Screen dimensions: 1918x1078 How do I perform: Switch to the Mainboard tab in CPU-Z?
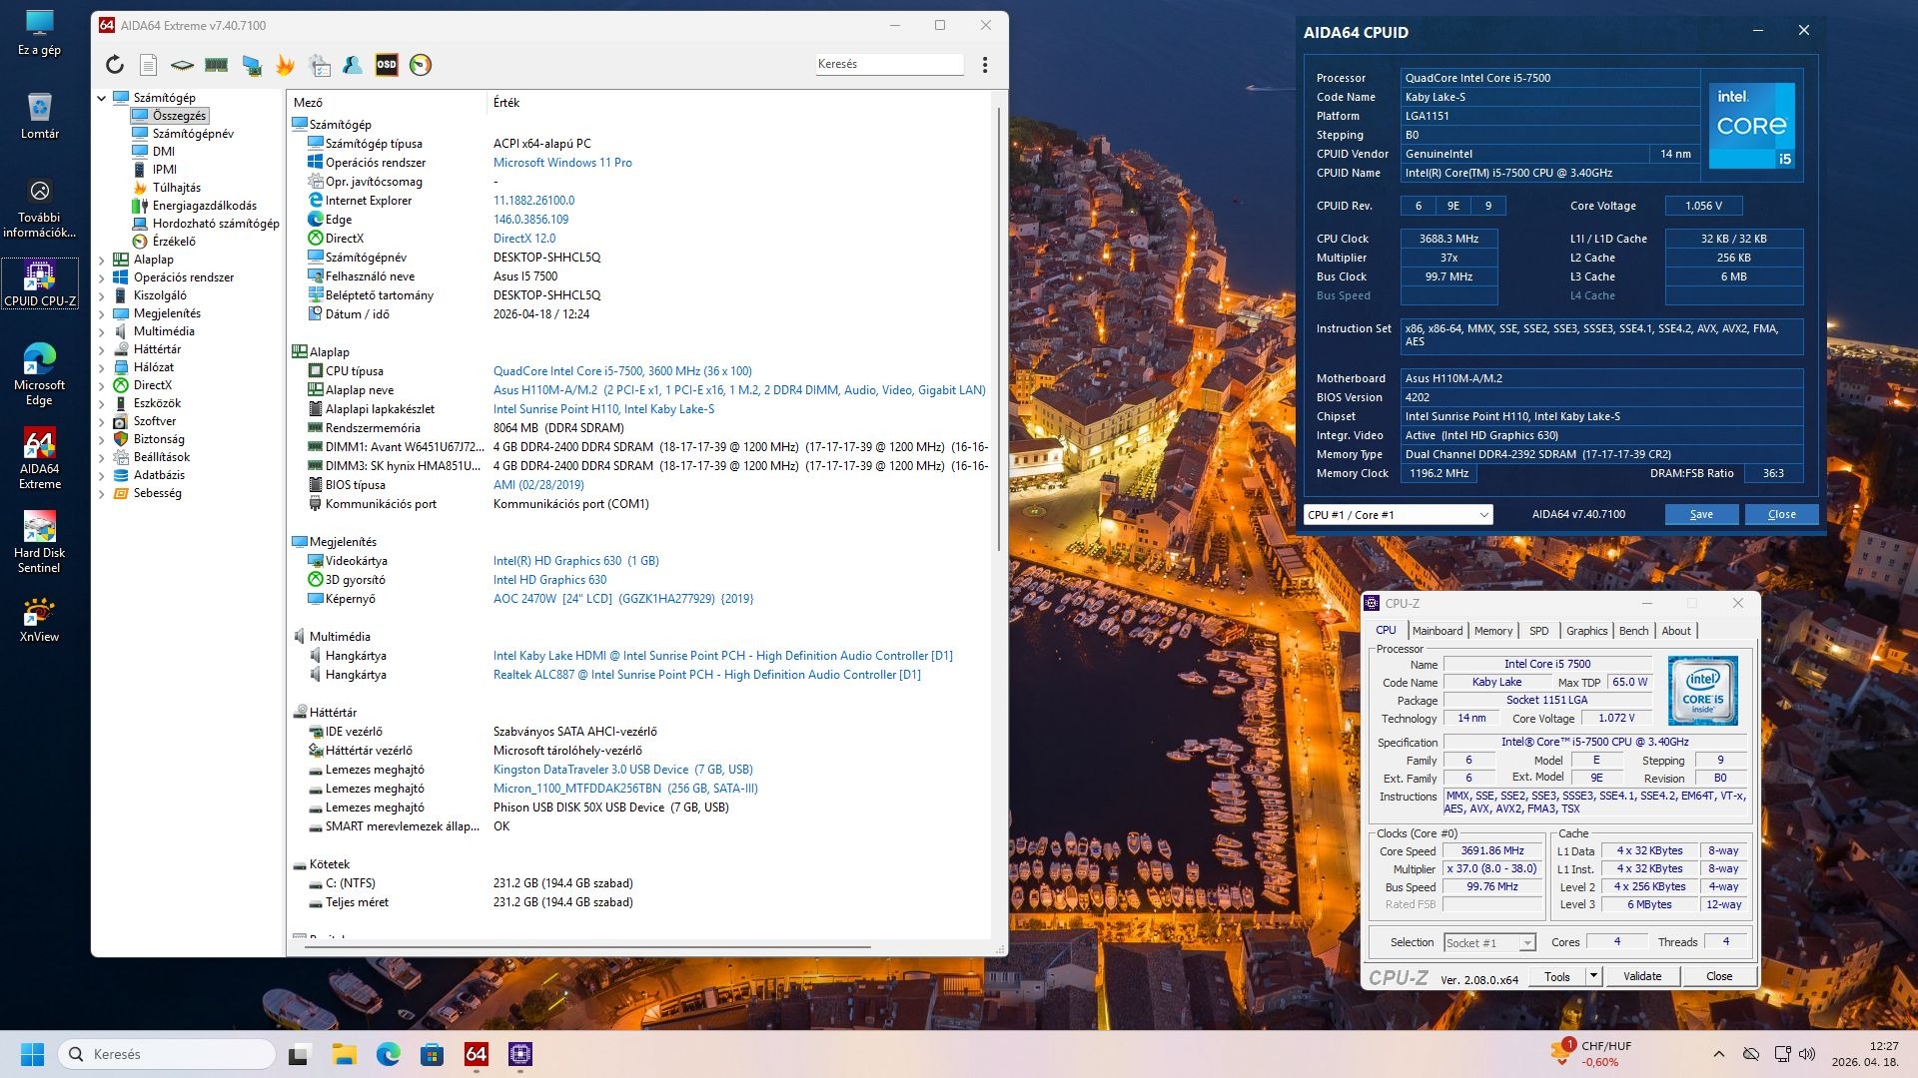pos(1437,631)
